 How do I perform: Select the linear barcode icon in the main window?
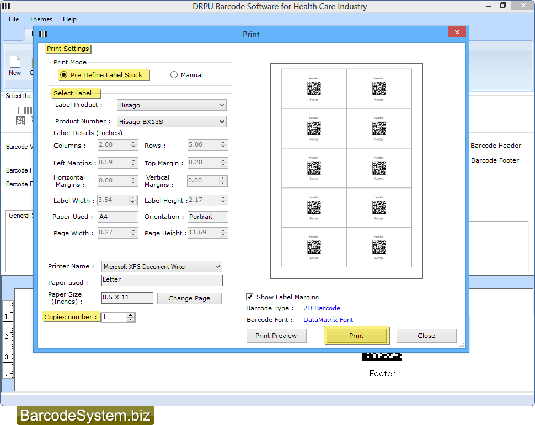25,110
